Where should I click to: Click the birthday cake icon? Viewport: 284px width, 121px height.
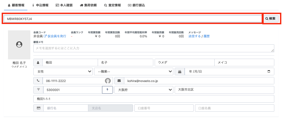(180, 72)
